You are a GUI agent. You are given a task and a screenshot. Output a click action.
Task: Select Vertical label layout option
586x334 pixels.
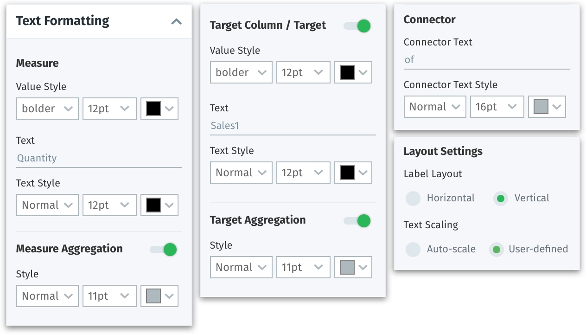pos(500,199)
